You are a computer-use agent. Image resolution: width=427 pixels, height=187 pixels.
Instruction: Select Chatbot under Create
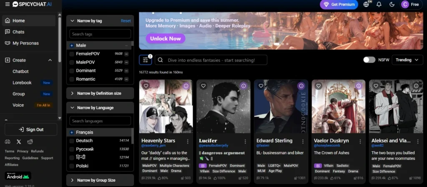click(20, 72)
